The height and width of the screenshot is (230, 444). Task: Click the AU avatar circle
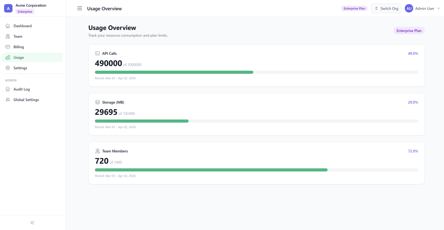pyautogui.click(x=408, y=8)
